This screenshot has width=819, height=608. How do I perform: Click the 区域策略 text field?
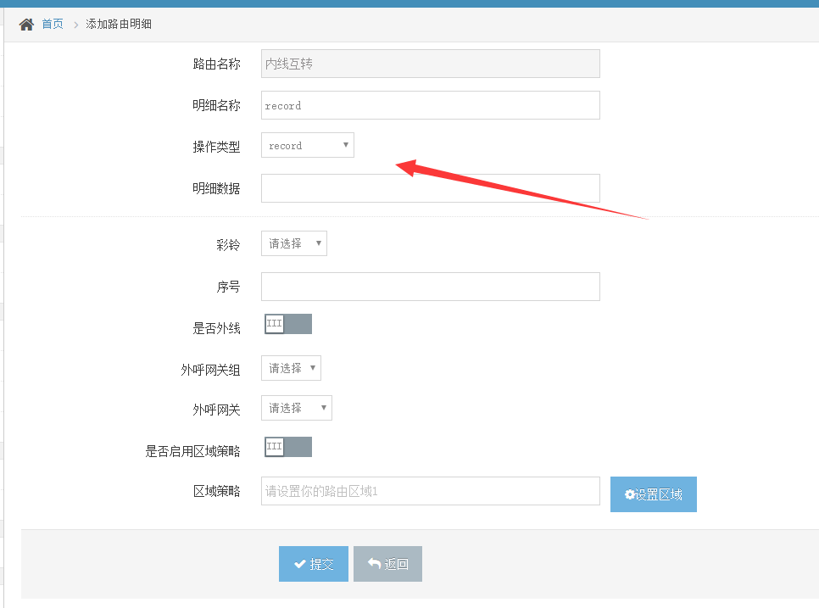430,491
